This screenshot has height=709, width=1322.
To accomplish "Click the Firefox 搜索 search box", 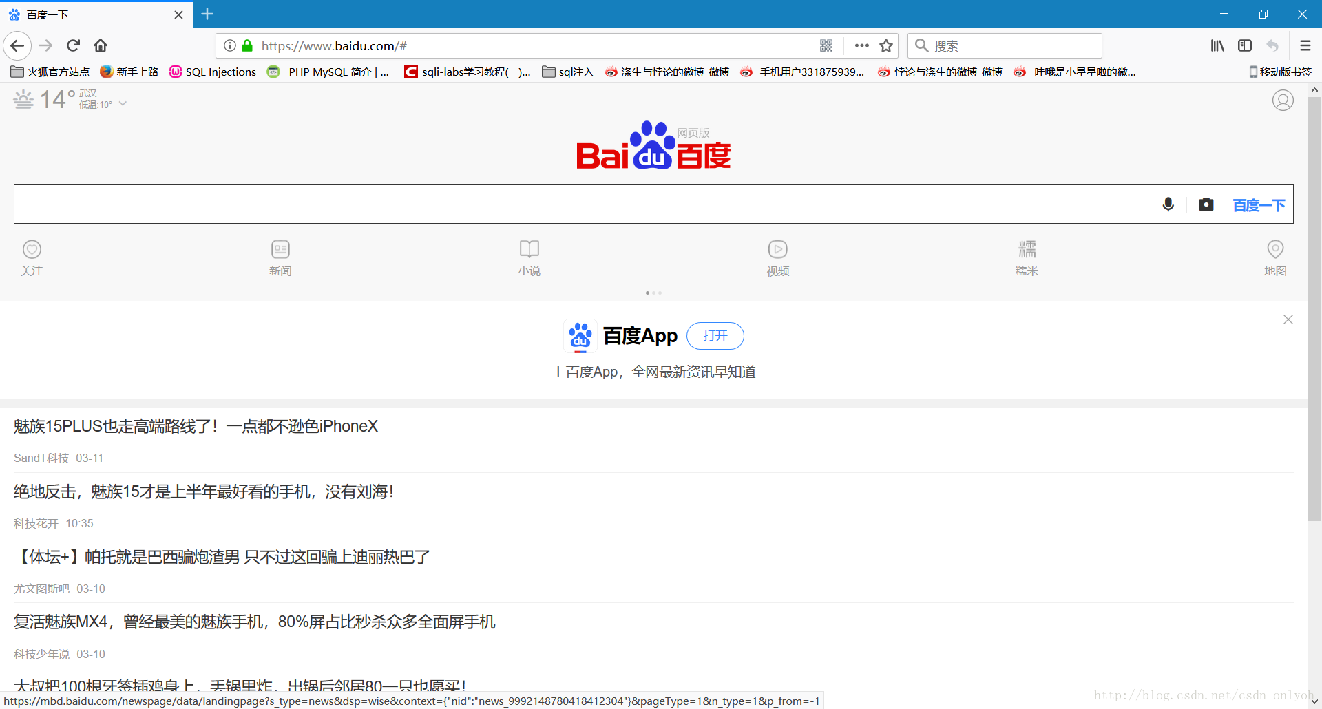I will point(1005,46).
